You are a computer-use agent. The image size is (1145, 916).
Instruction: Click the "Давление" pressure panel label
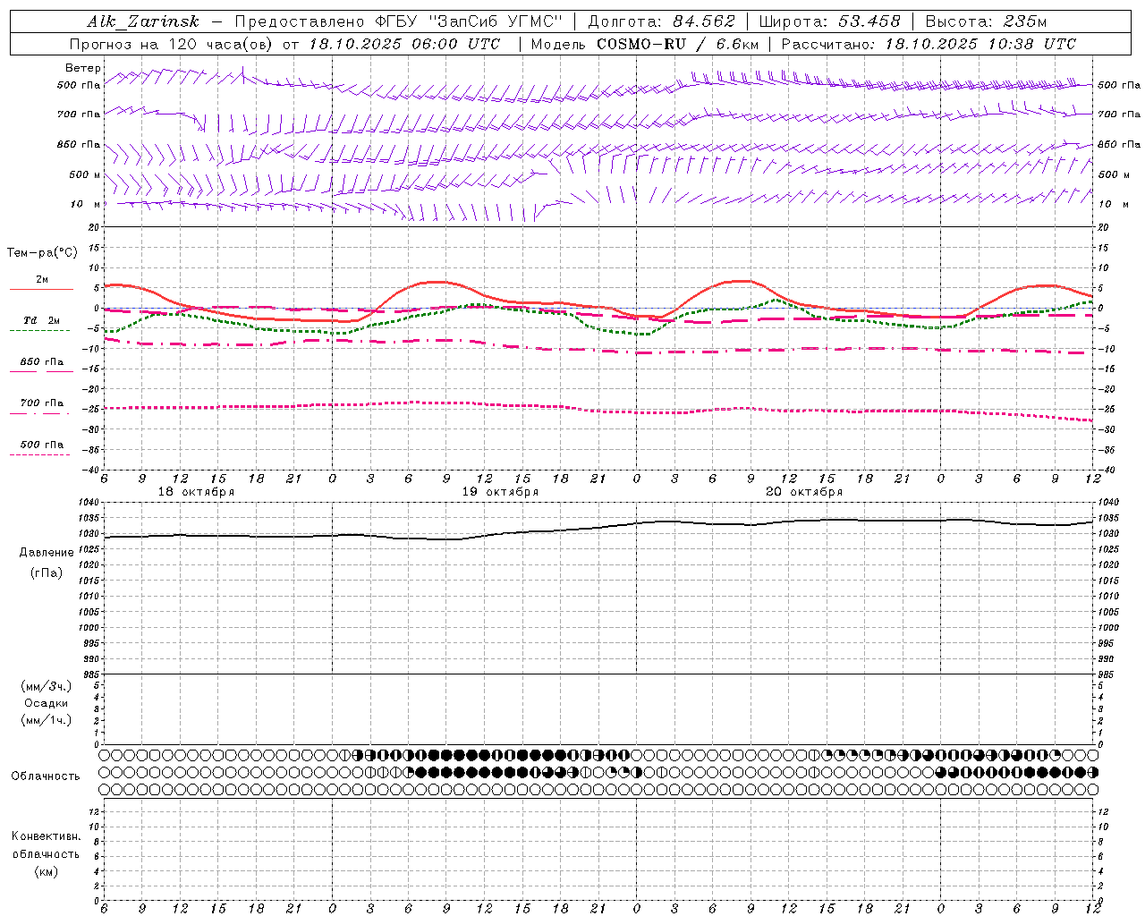(47, 553)
